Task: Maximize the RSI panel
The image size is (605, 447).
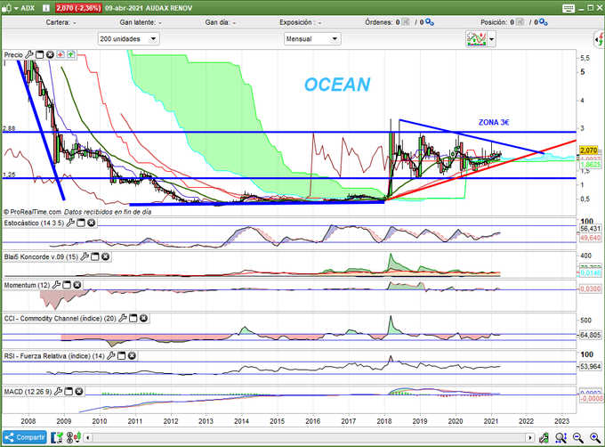Action: pyautogui.click(x=121, y=355)
